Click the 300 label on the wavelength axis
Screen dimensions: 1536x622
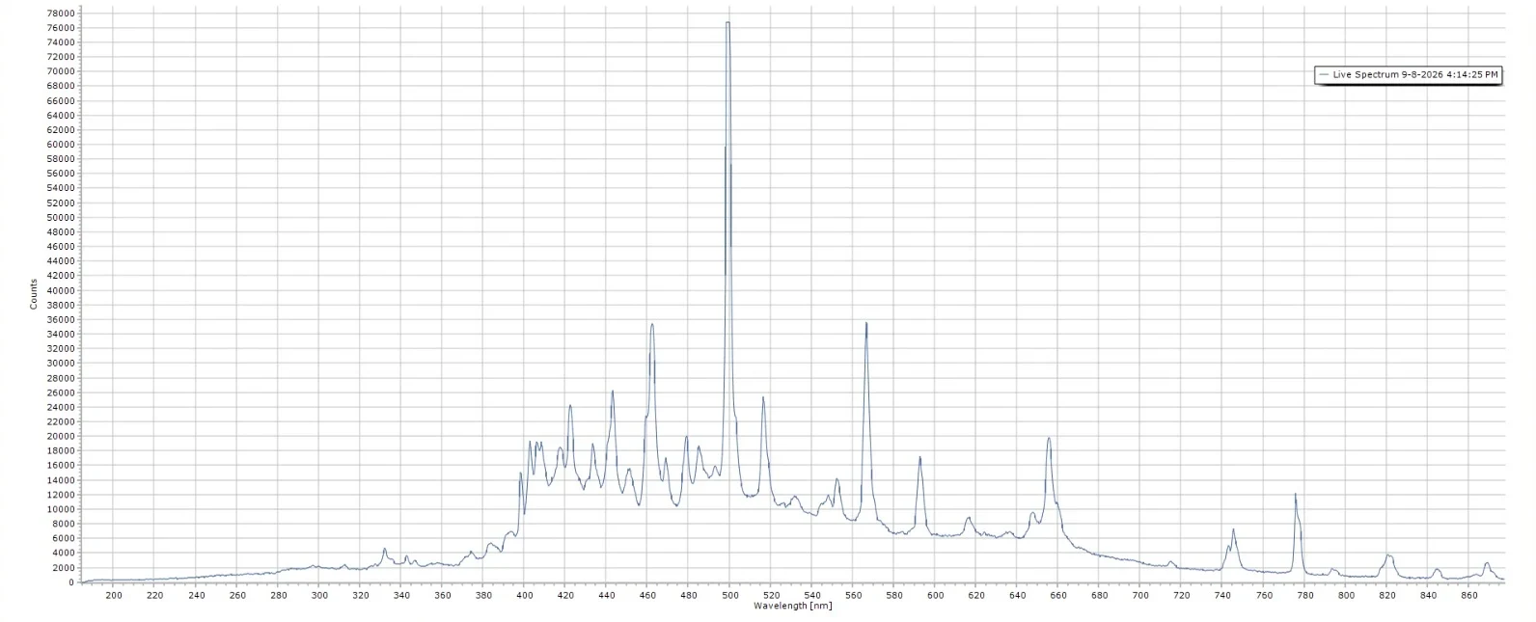[x=319, y=595]
